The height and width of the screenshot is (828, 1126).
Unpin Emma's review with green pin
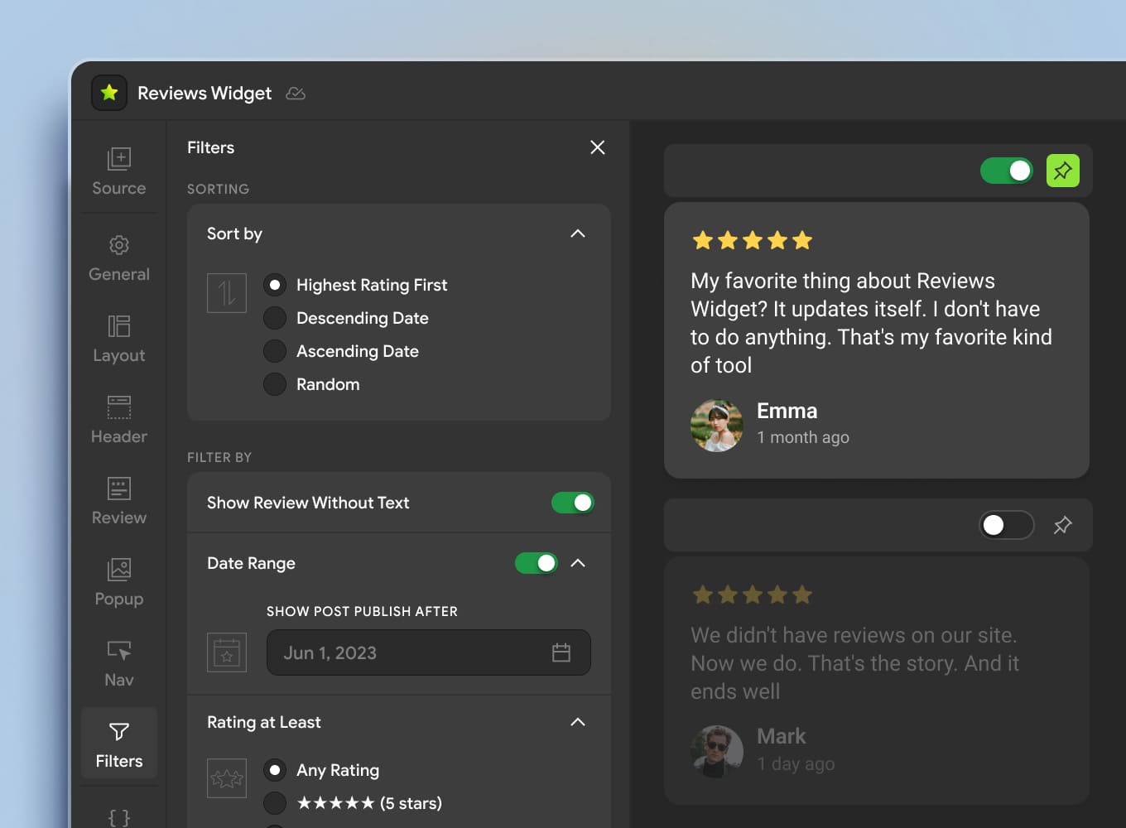(x=1063, y=171)
